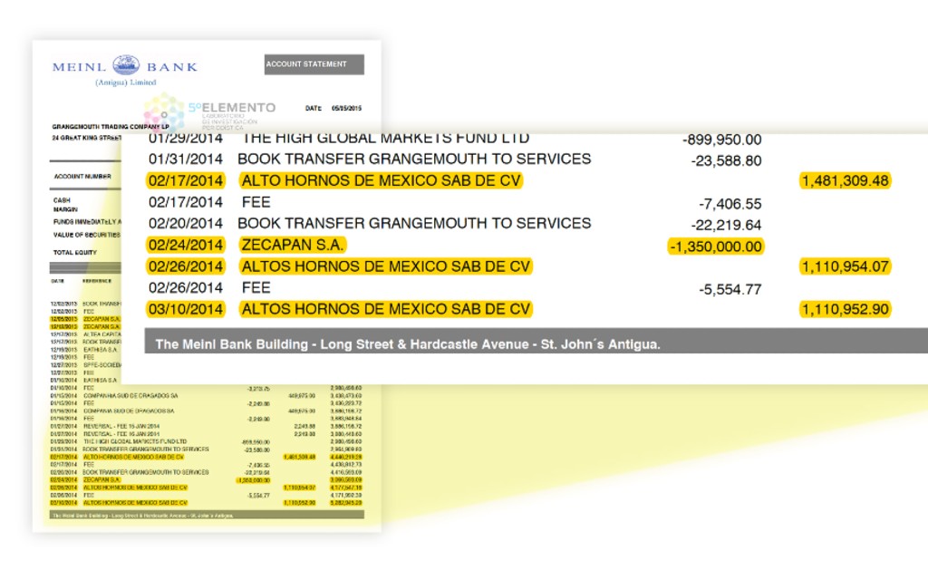Image resolution: width=928 pixels, height=580 pixels.
Task: Select the Account Statement header box
Action: pyautogui.click(x=314, y=64)
